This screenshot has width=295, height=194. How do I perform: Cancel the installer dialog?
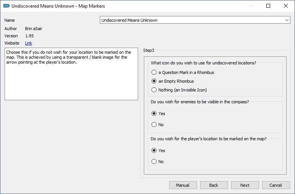pos(276,185)
